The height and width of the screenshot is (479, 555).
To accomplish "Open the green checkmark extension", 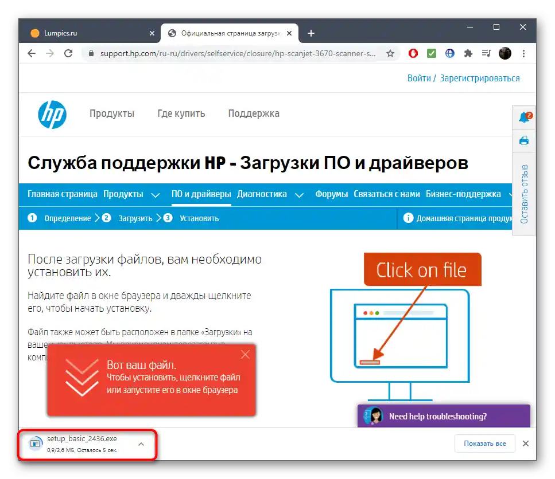I will pyautogui.click(x=432, y=53).
